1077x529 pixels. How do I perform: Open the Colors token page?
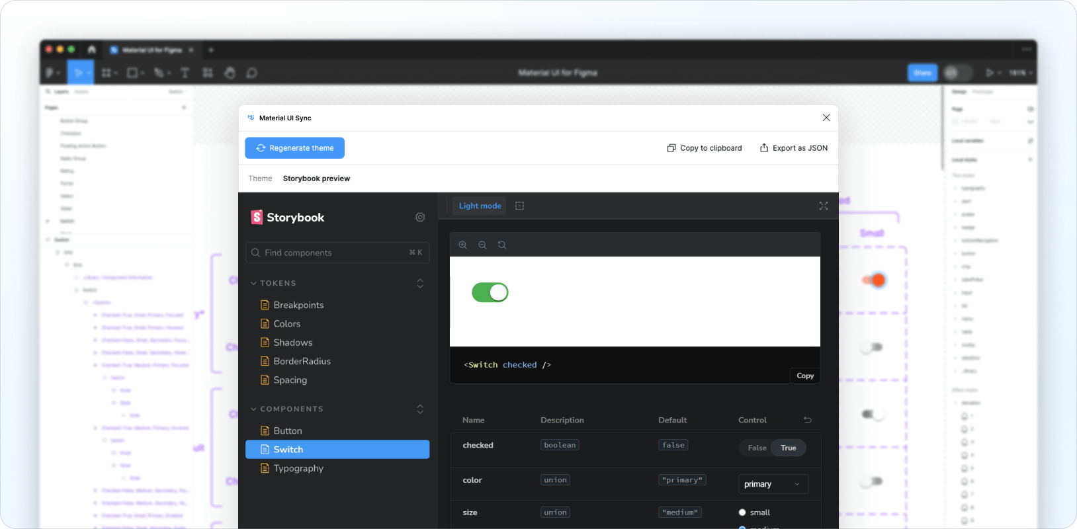click(286, 324)
